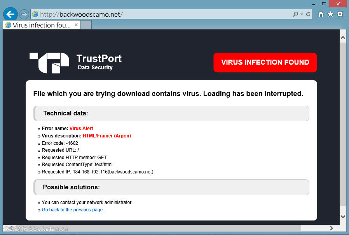Go to the Home page icon
Viewport: 349px width, 235px height.
tap(321, 14)
